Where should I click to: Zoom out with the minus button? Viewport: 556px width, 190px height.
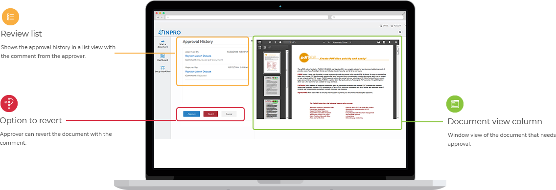point(324,42)
